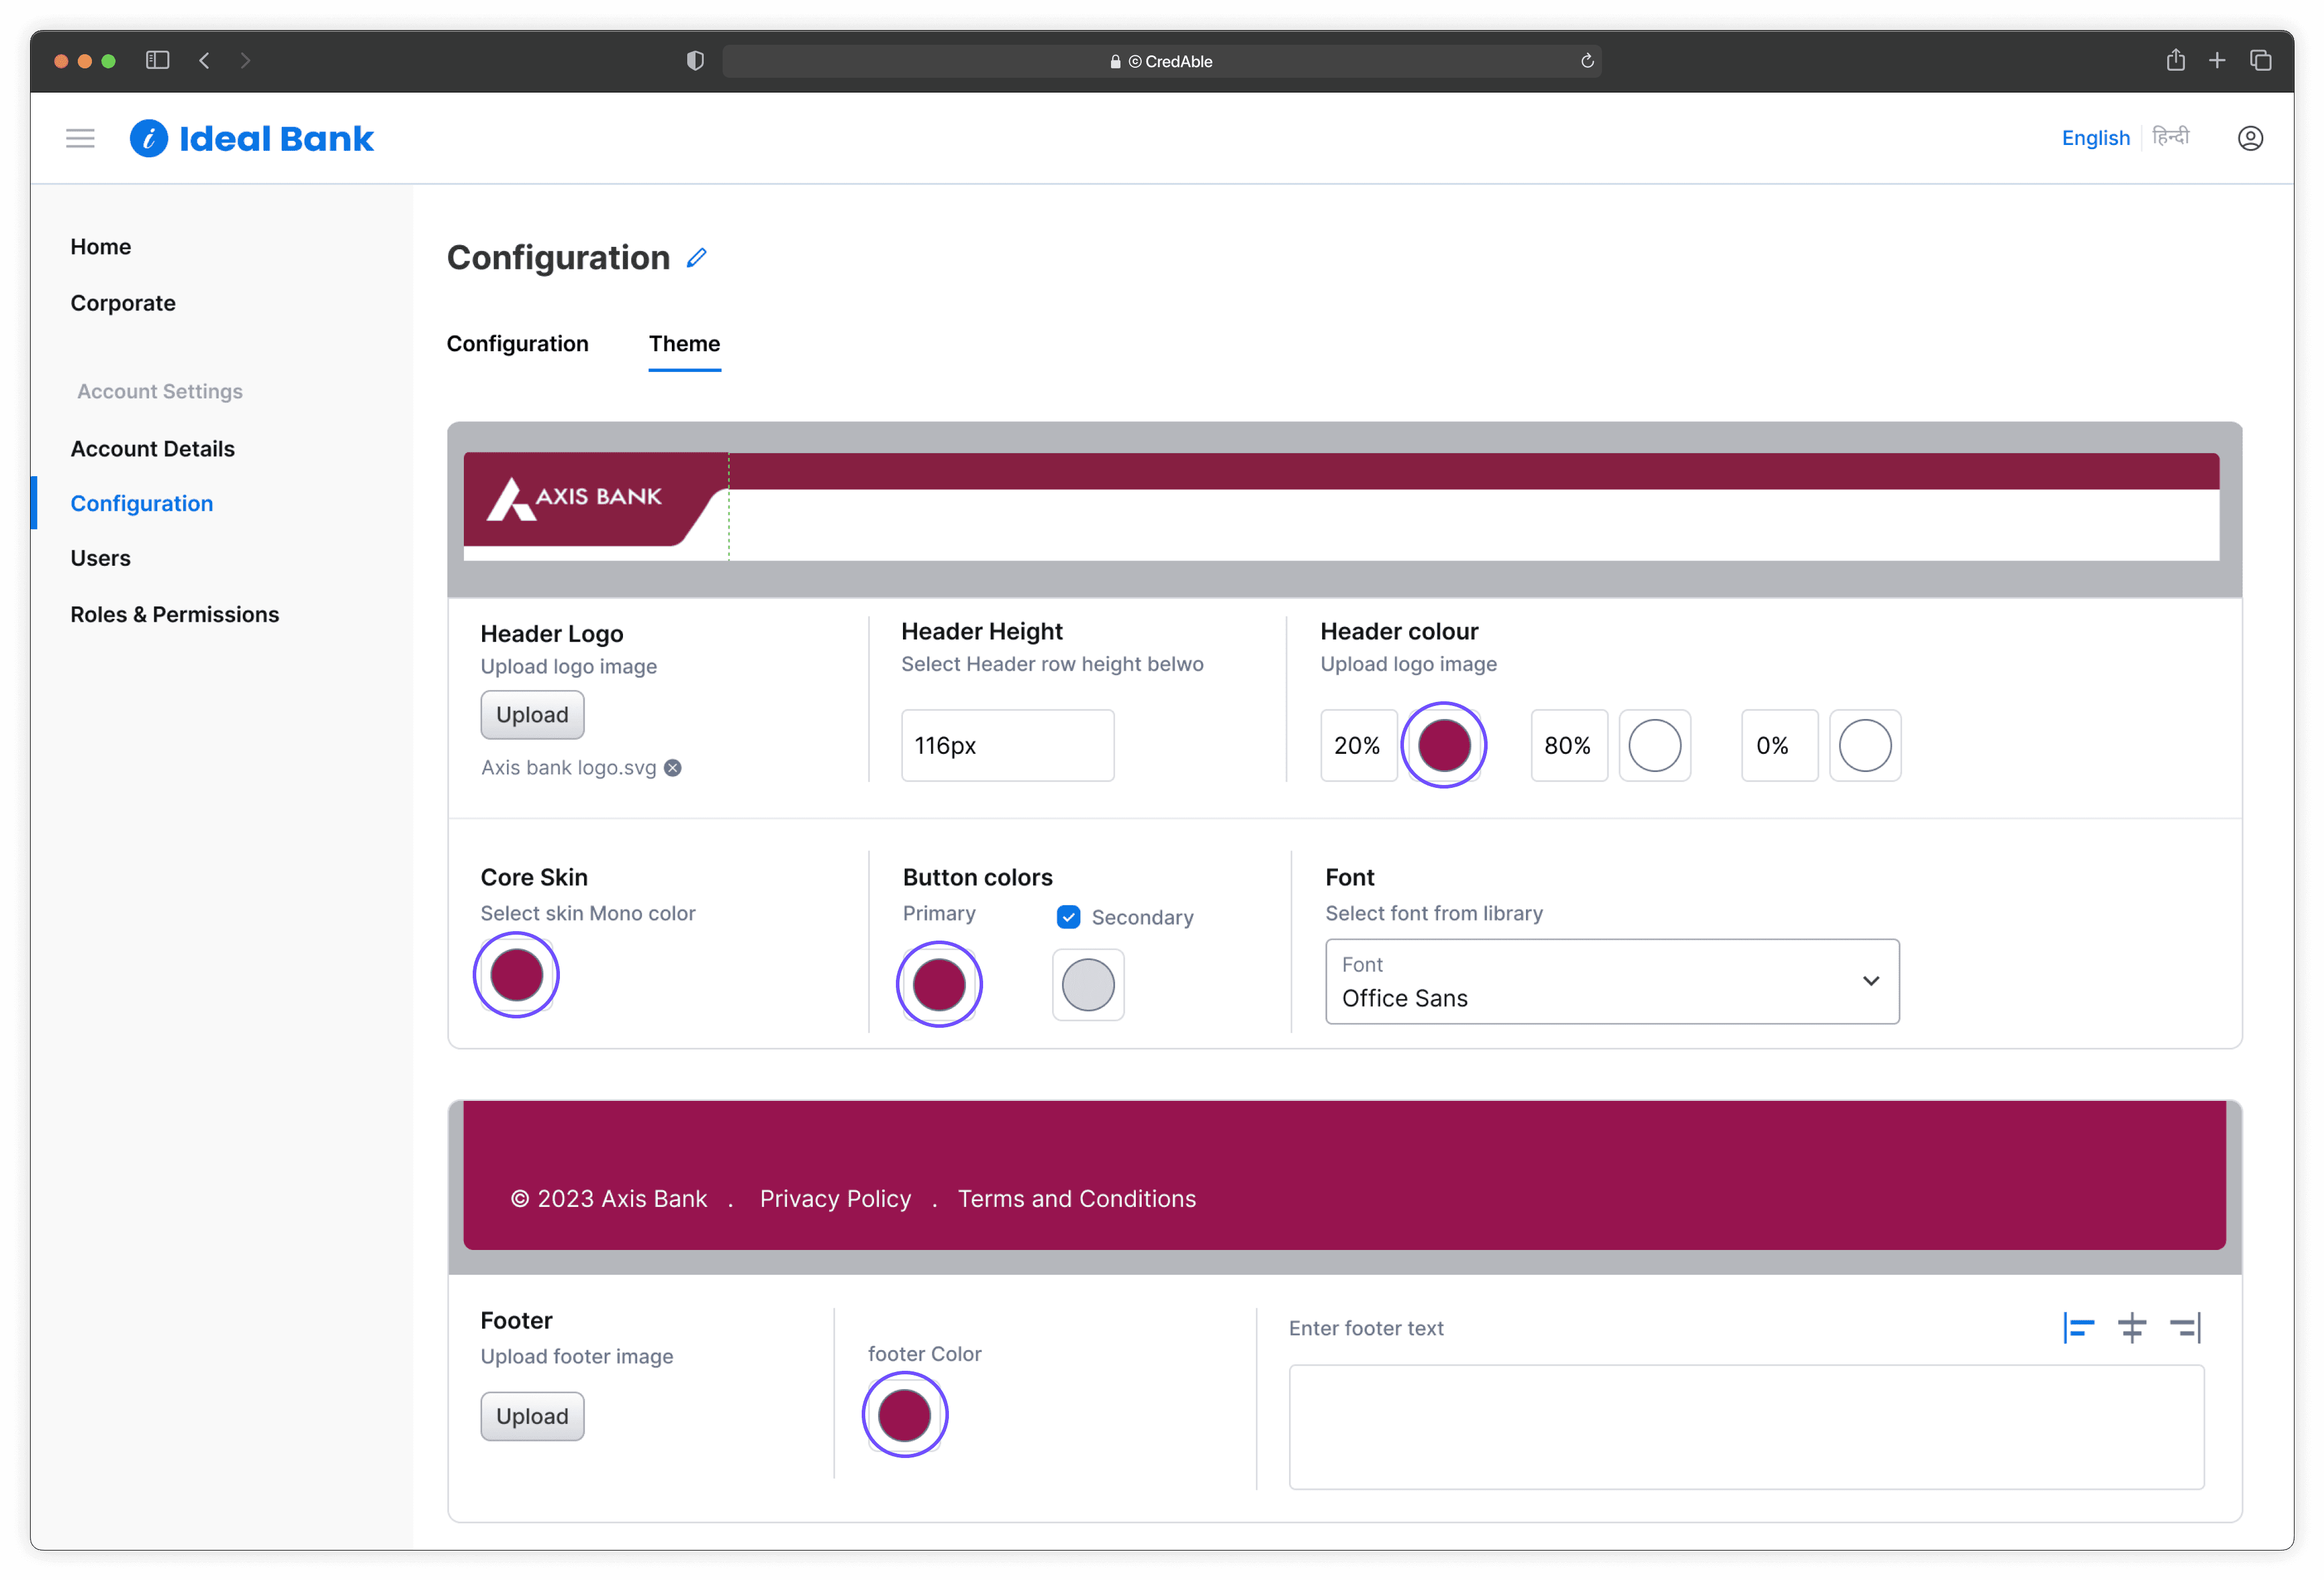Screen dimensions: 2324x1580
Task: Click Upload under Header Logo
Action: pyautogui.click(x=532, y=715)
